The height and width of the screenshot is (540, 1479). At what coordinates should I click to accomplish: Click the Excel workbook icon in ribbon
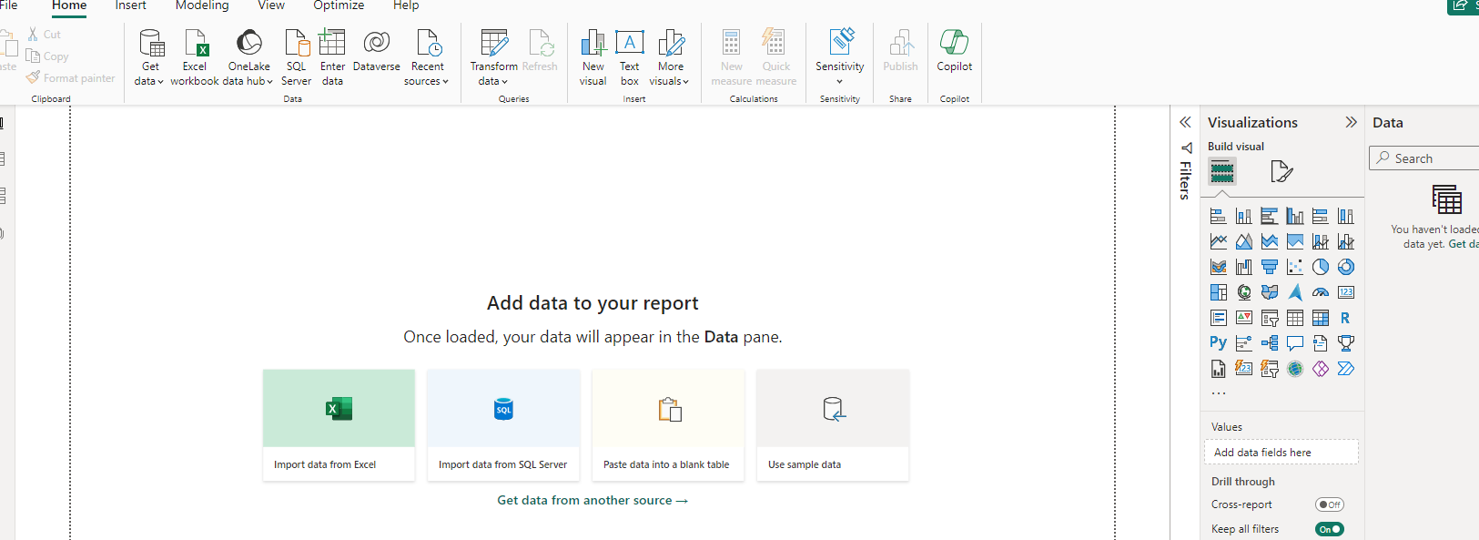coord(195,56)
